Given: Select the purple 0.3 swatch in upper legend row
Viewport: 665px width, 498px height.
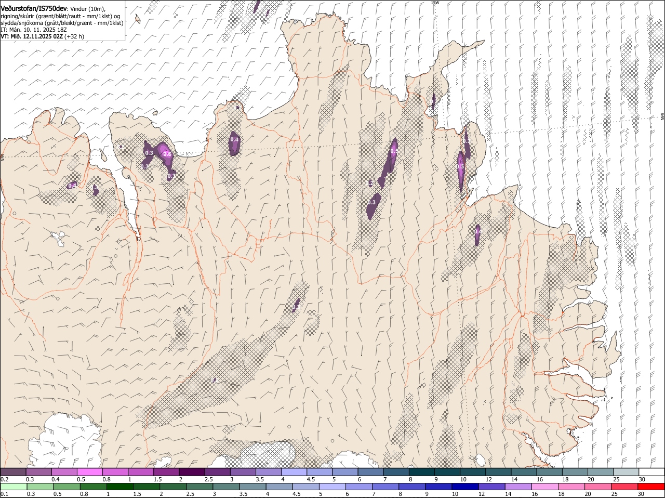Looking at the screenshot, I should tap(39, 471).
